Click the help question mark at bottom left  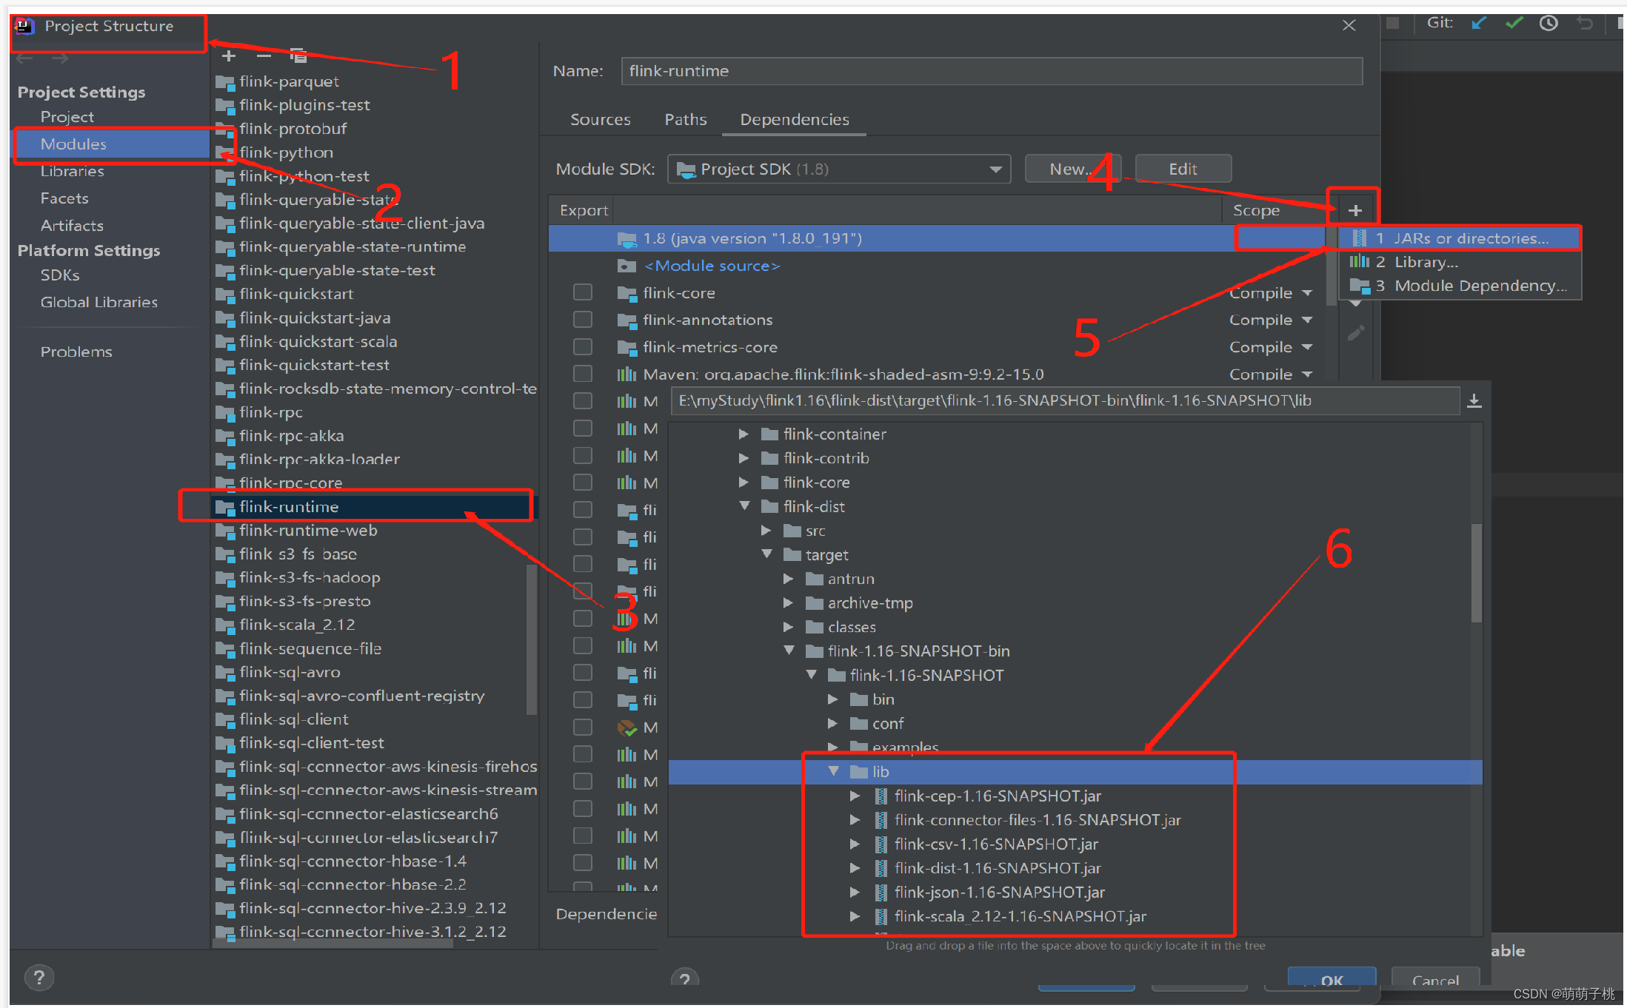(x=39, y=978)
